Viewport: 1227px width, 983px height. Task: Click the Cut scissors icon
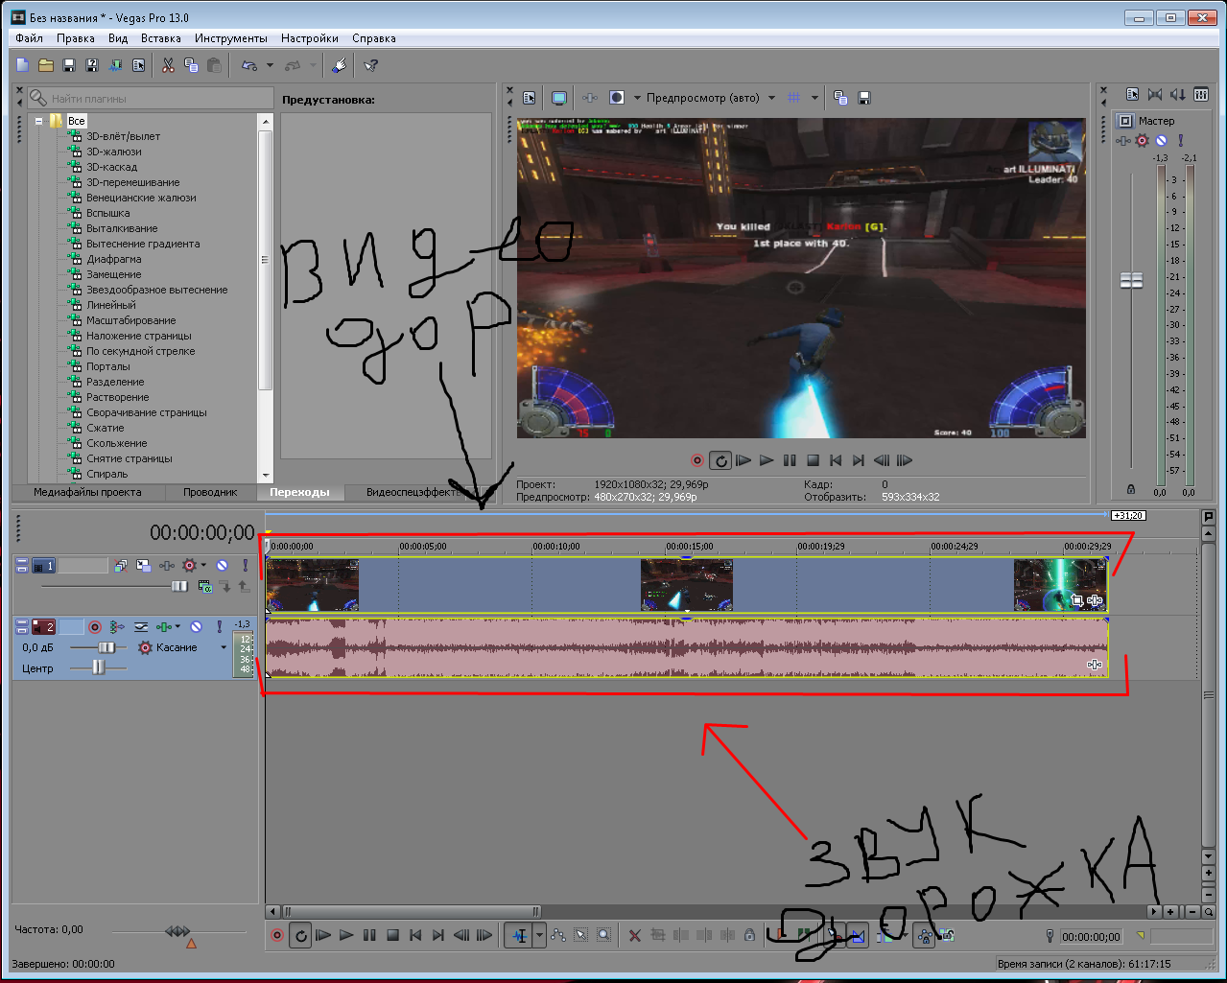coord(168,65)
